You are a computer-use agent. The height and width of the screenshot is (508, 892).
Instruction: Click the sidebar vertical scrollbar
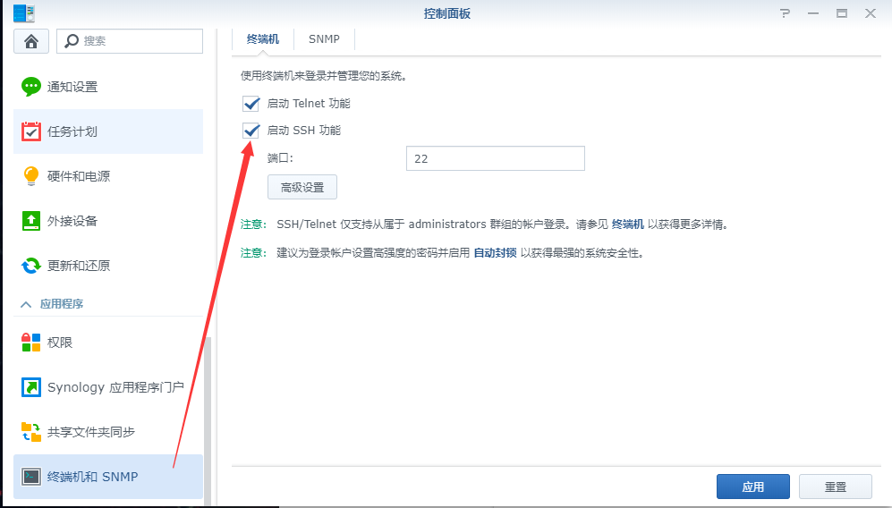point(208,421)
